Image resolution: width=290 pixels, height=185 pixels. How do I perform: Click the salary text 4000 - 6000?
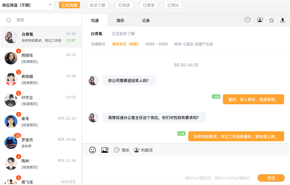157,44
